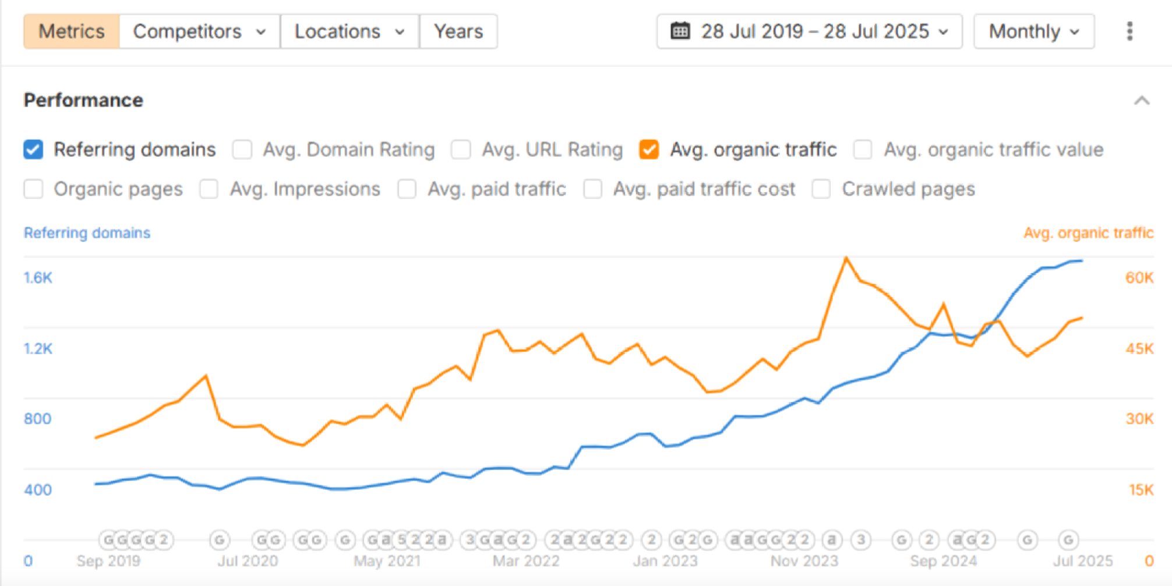Click the first G marker above Sep 2019
This screenshot has height=586, width=1172.
tap(109, 541)
